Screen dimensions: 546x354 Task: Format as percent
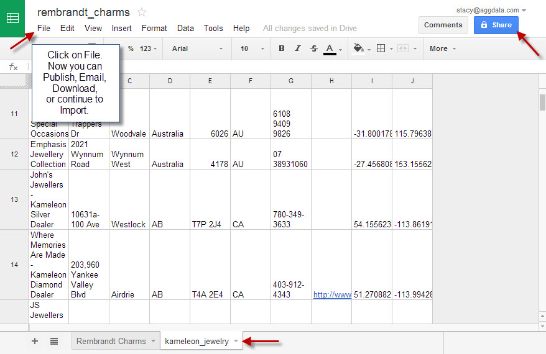(131, 48)
